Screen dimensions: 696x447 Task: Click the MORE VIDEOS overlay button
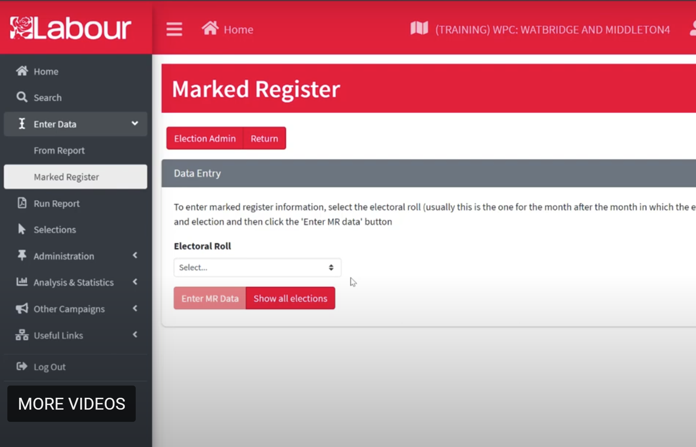[71, 404]
